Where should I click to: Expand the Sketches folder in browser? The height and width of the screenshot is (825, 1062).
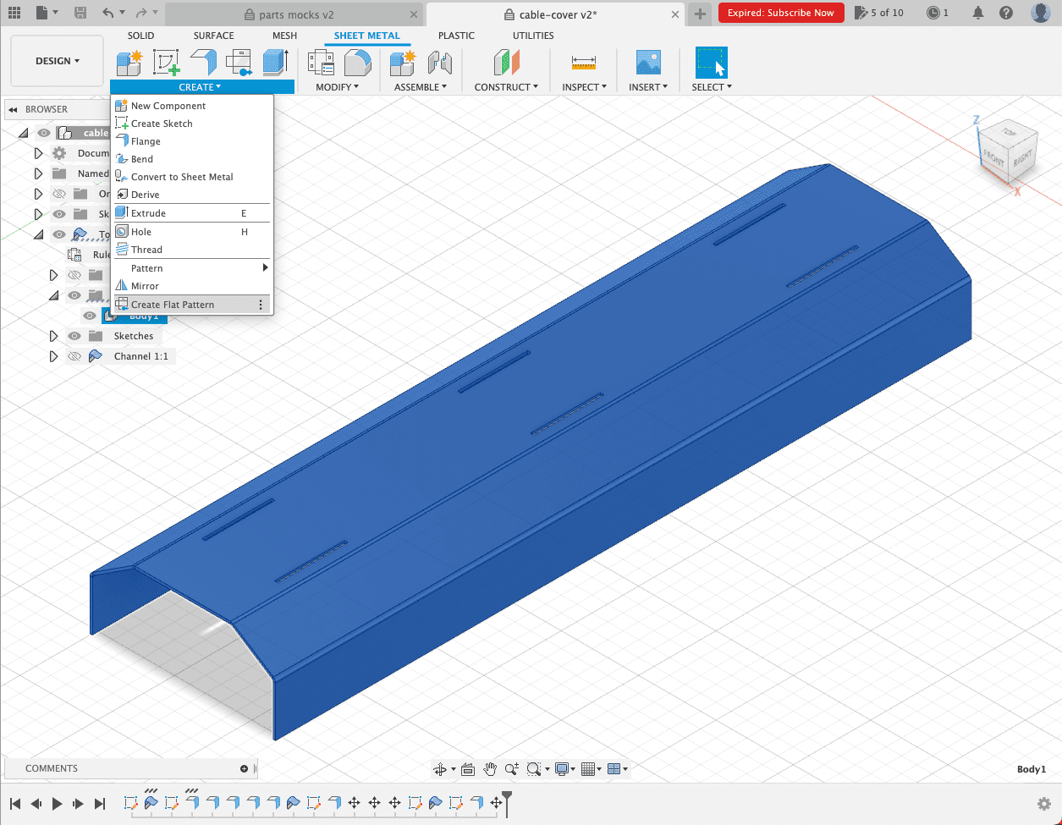click(x=53, y=336)
